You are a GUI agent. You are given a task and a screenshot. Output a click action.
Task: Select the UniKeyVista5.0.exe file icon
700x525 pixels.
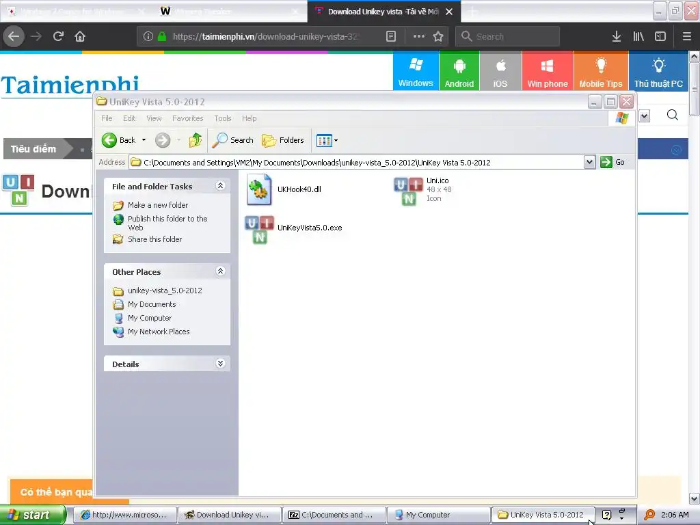click(x=259, y=230)
